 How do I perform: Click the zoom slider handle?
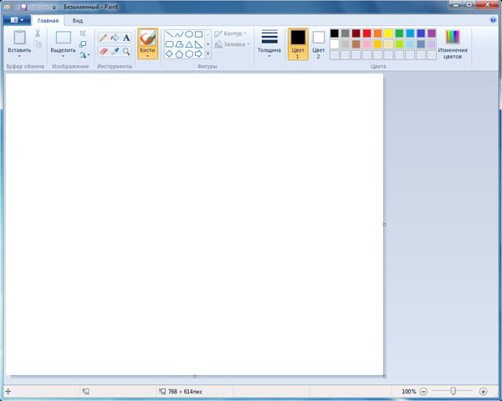[453, 391]
